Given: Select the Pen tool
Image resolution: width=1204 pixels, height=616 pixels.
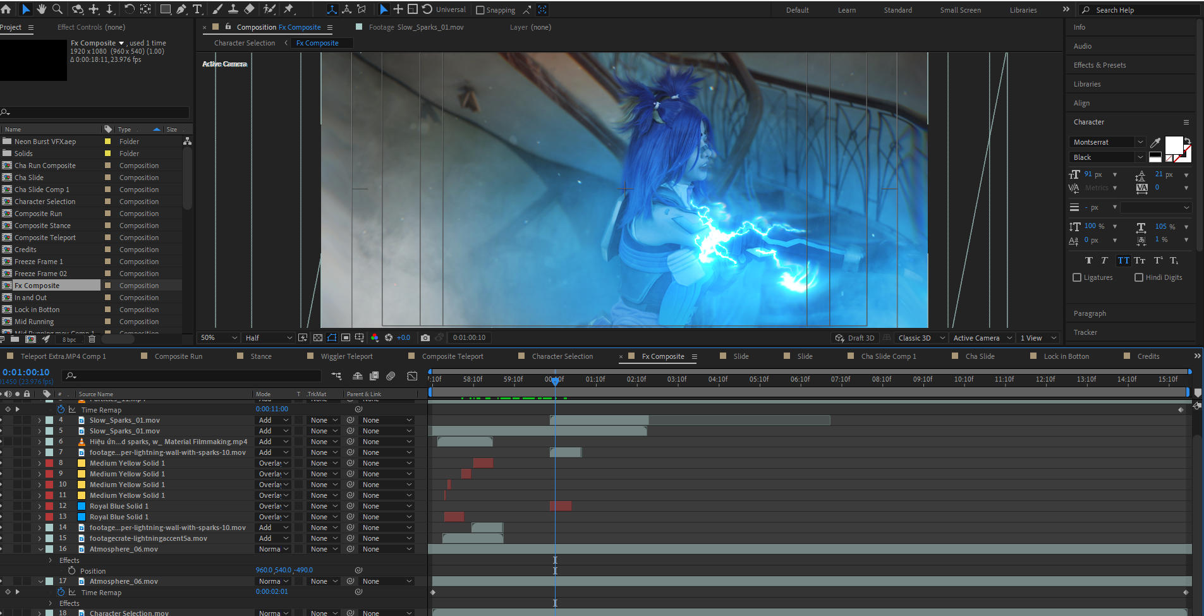Looking at the screenshot, I should click(x=181, y=9).
